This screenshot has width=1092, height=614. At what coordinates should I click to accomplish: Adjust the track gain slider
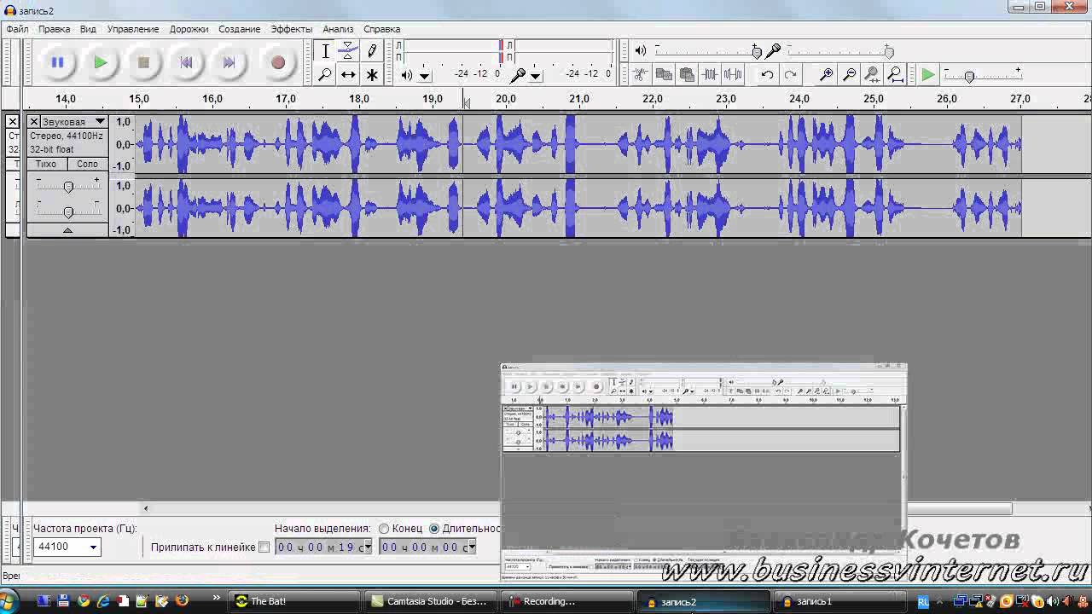[x=68, y=186]
